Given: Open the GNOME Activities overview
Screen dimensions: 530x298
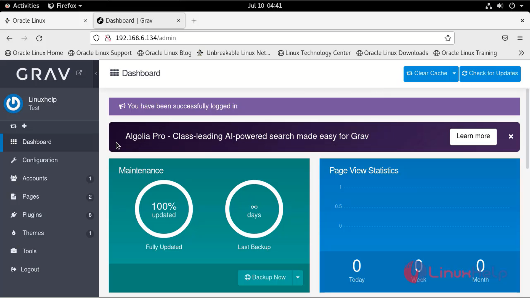Looking at the screenshot, I should click(22, 6).
